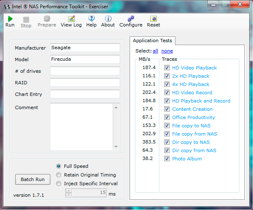
Task: Toggle the Content Creation checkbox
Action: 167,109
